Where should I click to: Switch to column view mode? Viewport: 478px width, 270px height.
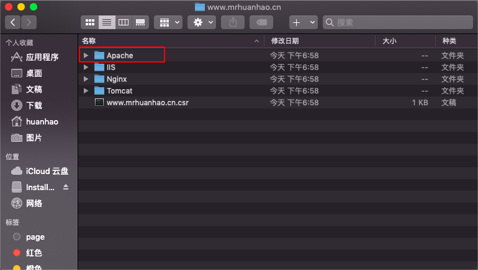pos(124,22)
